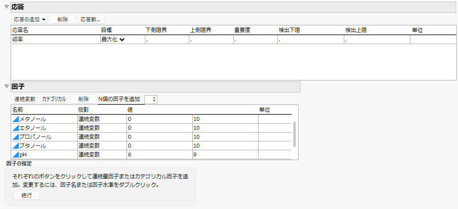The image size is (458, 209).
Task: Select the プロパノール factor name
Action: (36, 137)
